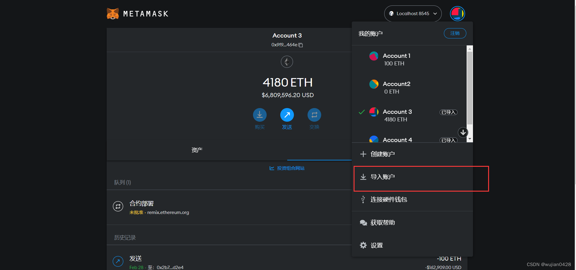Screen dimensions: 576x270
Task: Click the chevron in the network selector
Action: (435, 14)
